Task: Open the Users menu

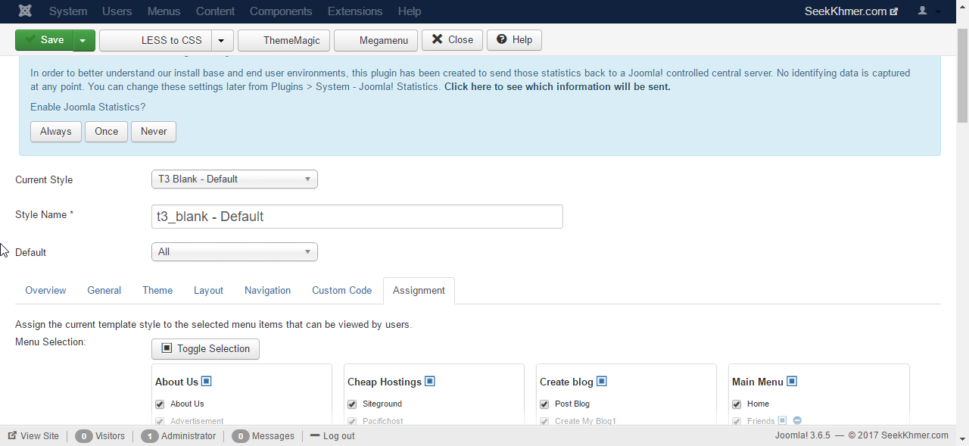Action: [117, 11]
